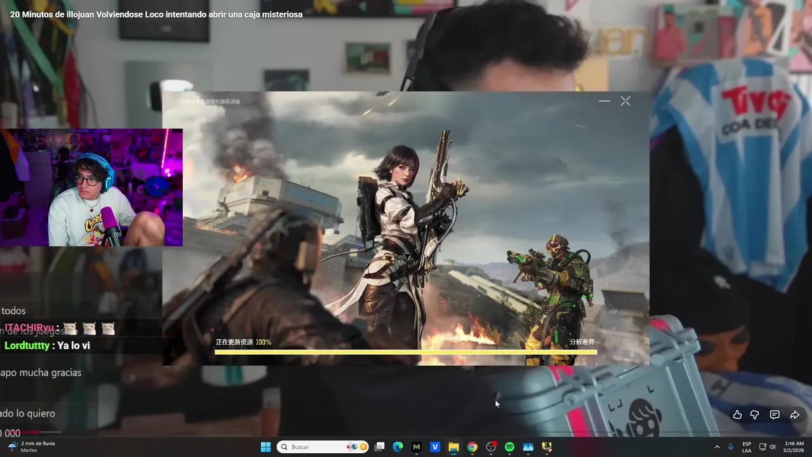The width and height of the screenshot is (812, 457).
Task: Click the 'apo mucha gracias' chat message
Action: click(x=41, y=373)
